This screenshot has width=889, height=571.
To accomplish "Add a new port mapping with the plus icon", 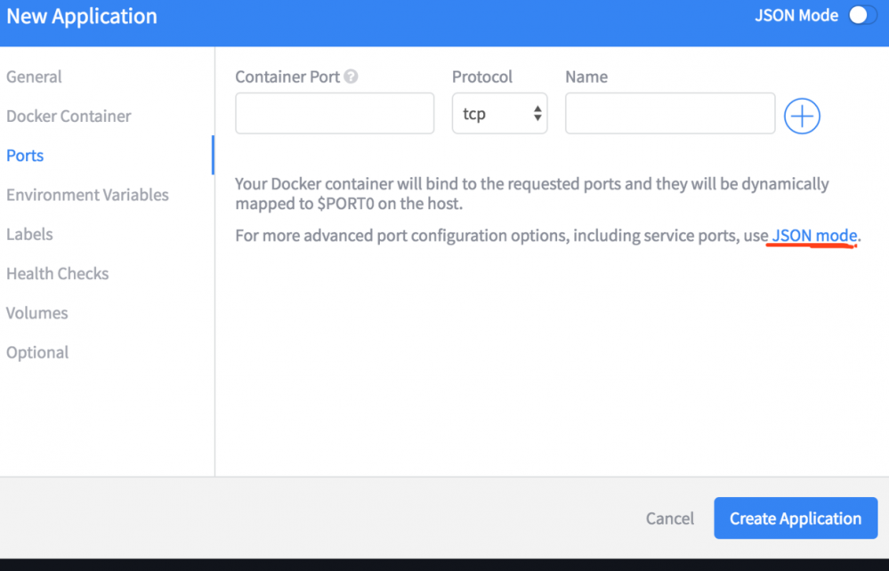I will 801,116.
